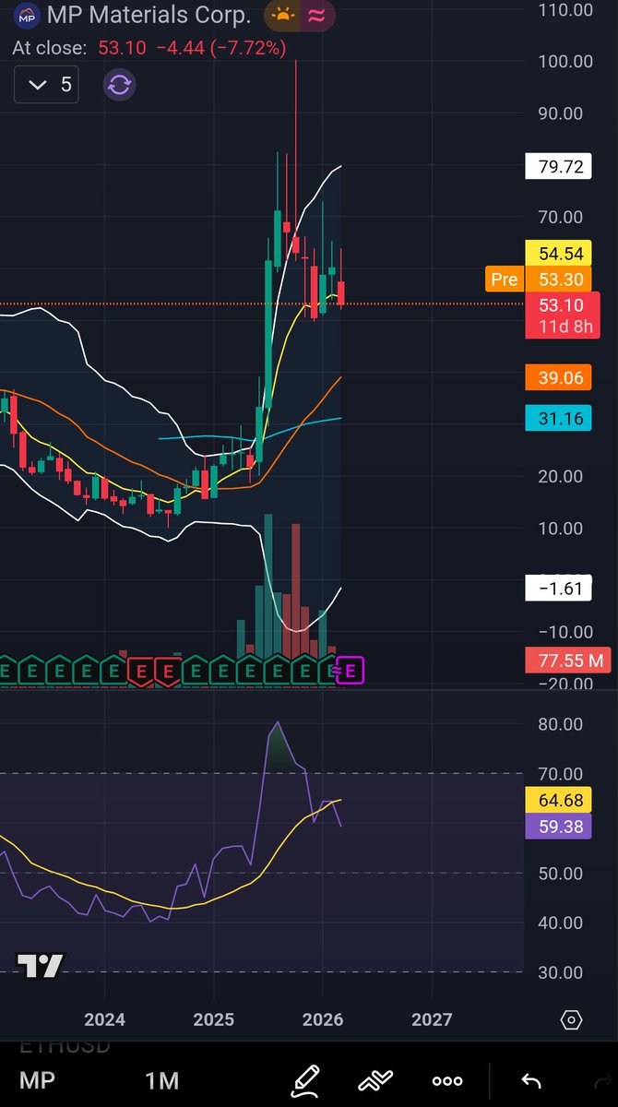Tap the sun pre-market session status icon
This screenshot has height=1107, width=618.
point(280,16)
